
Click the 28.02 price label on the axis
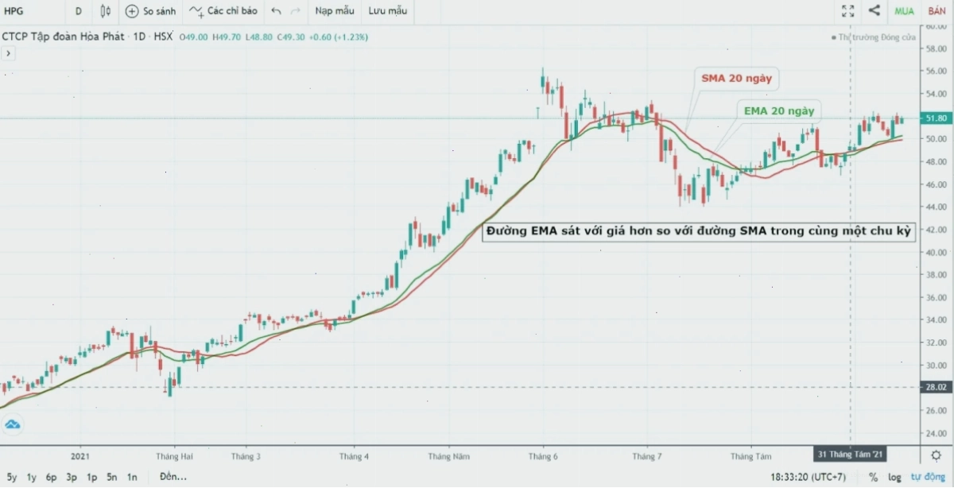point(936,387)
